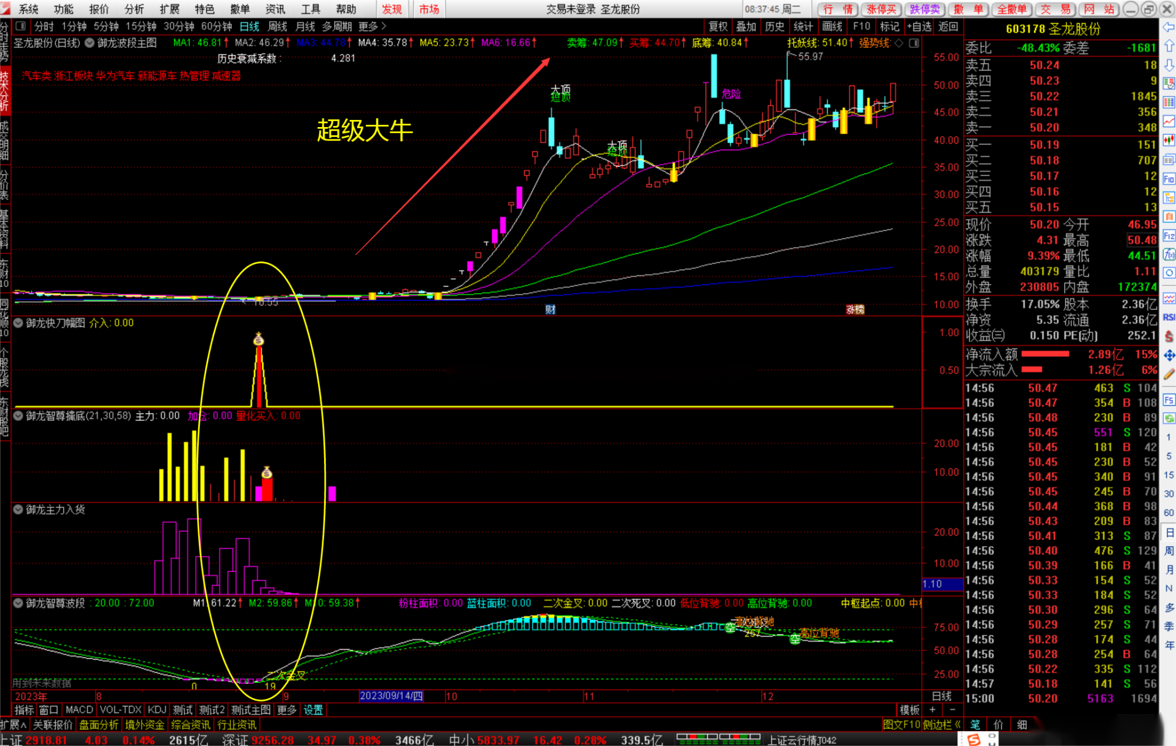Click the four-way move arrows icon

coord(1168,355)
